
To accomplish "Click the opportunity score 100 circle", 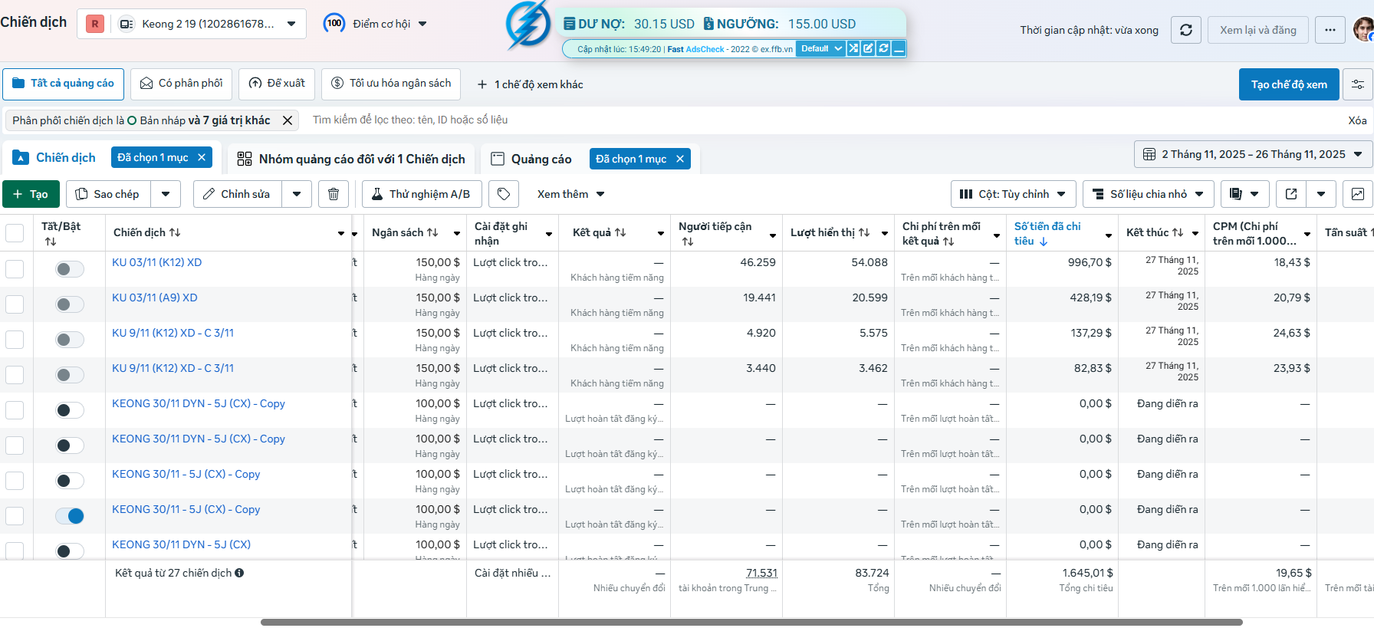I will [x=334, y=23].
